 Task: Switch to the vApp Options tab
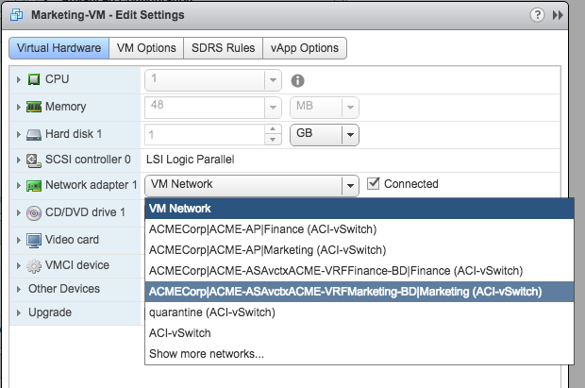click(305, 48)
